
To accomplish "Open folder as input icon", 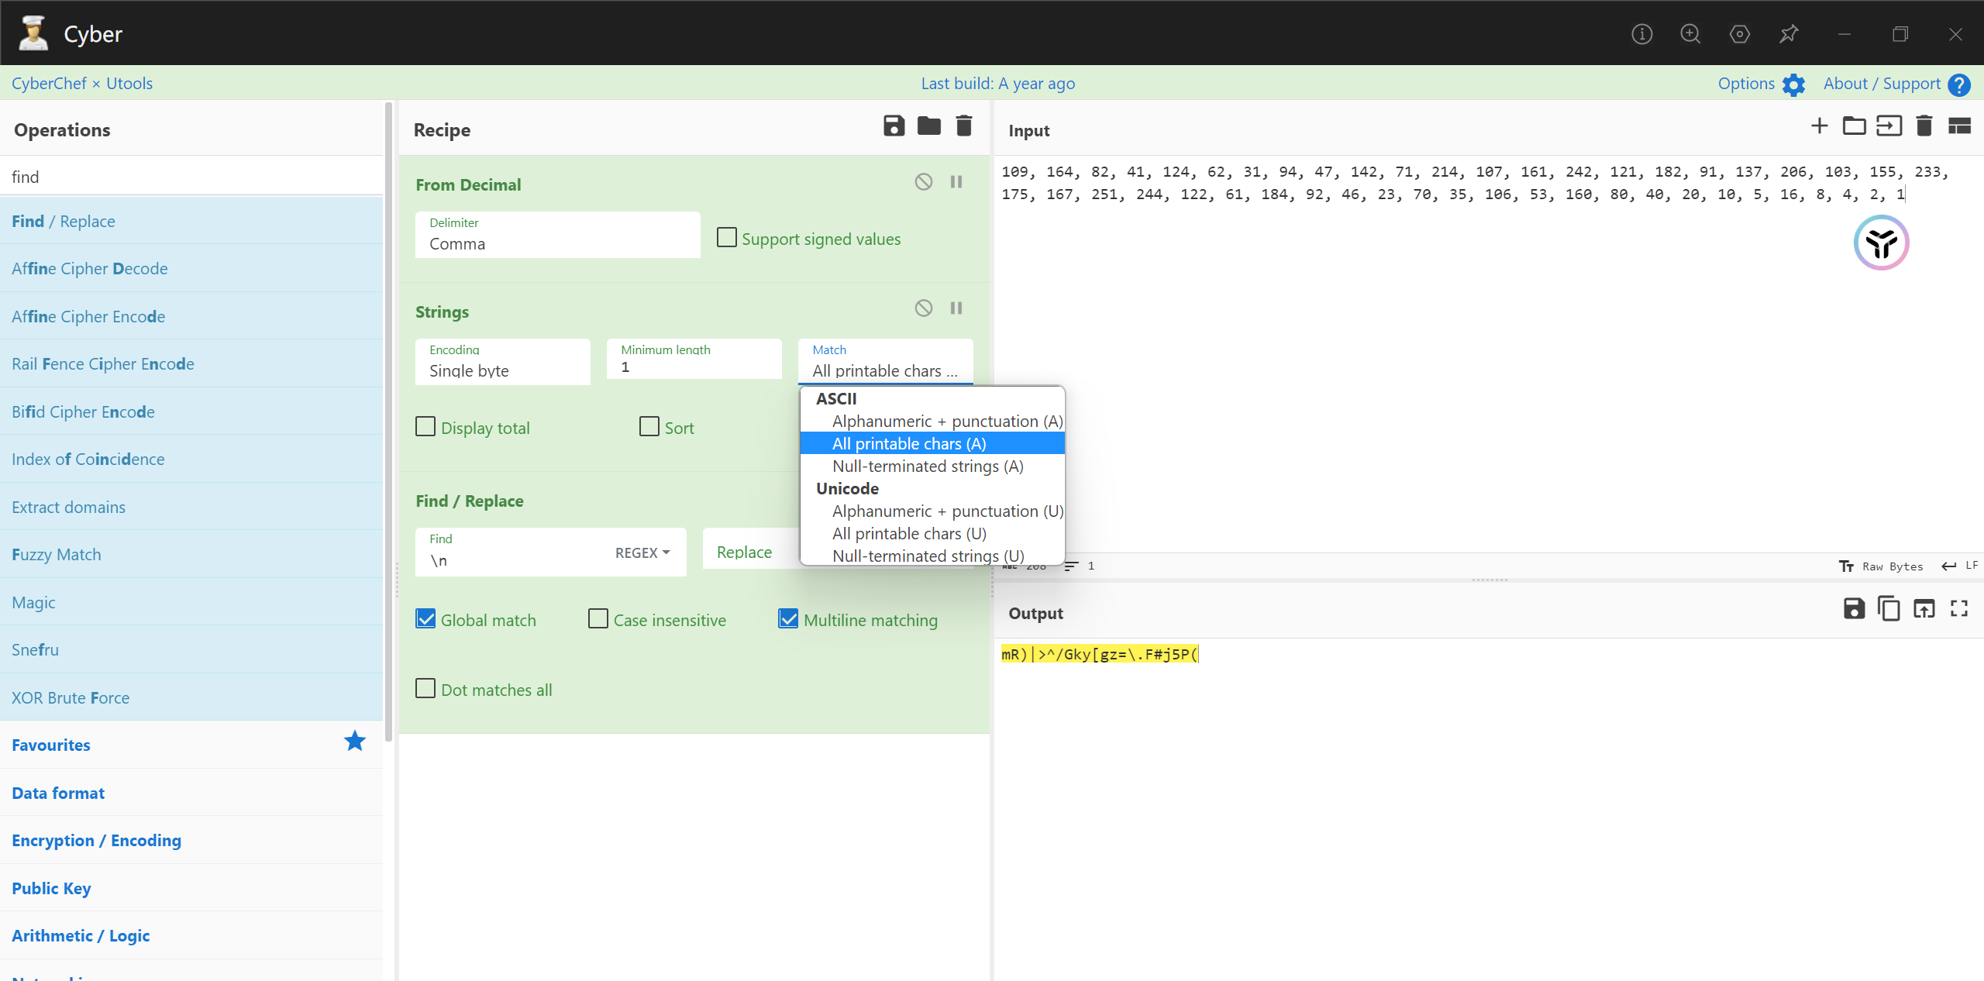I will (x=1854, y=126).
